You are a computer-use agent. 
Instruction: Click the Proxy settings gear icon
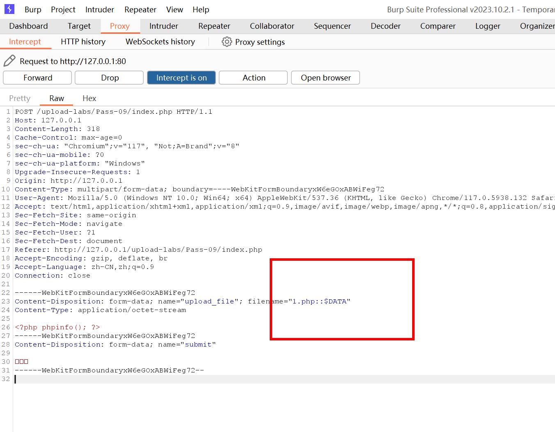[227, 41]
